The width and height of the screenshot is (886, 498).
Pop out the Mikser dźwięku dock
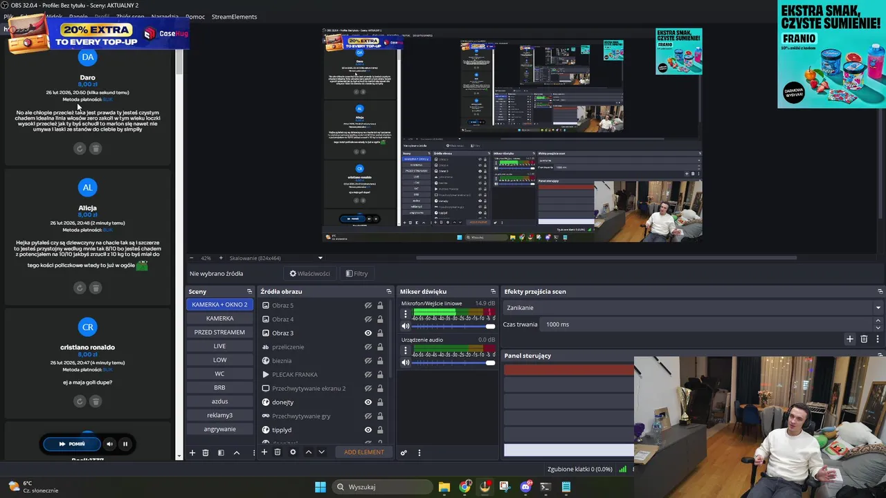tap(493, 291)
